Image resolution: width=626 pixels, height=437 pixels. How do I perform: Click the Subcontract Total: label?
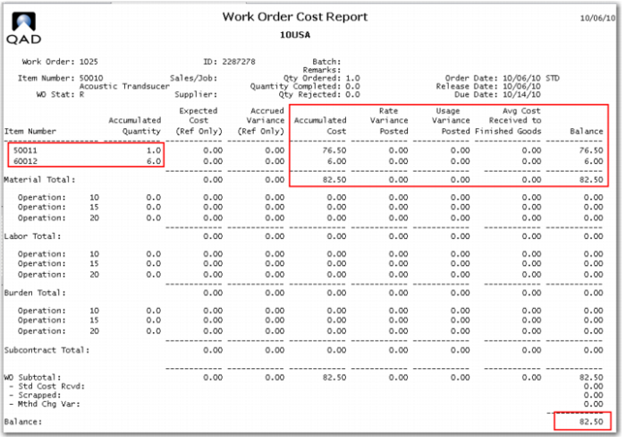point(47,350)
